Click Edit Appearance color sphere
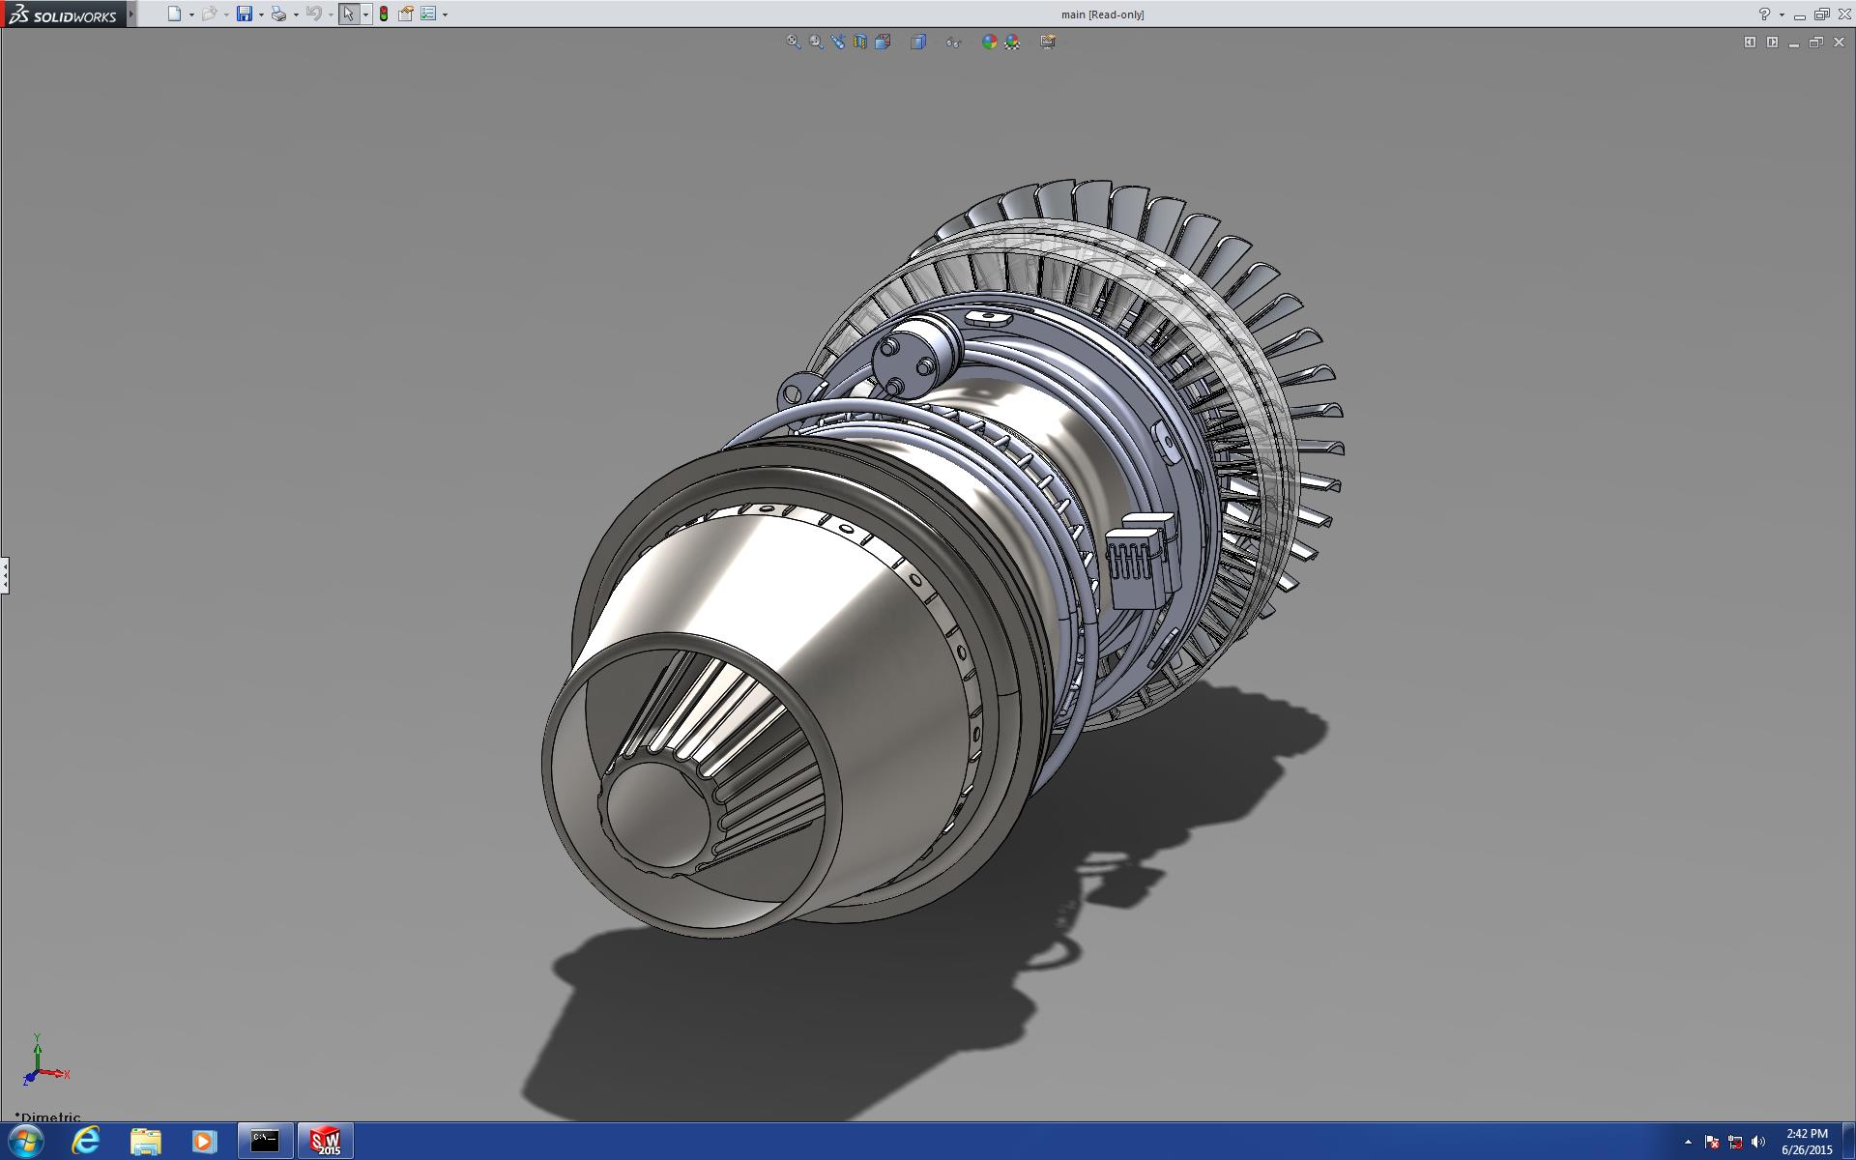This screenshot has height=1160, width=1856. [989, 42]
